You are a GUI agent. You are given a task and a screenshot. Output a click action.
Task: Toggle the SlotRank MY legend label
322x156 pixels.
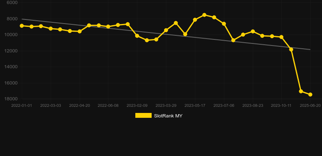(x=168, y=116)
